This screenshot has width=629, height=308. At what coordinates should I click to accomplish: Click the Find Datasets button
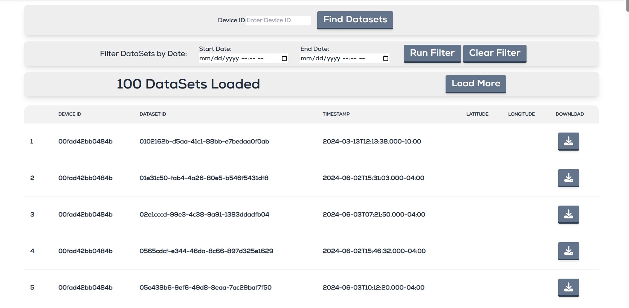coord(355,20)
